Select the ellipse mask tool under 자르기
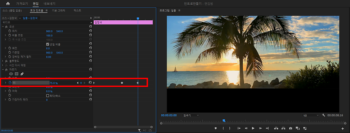 [x=11, y=74]
